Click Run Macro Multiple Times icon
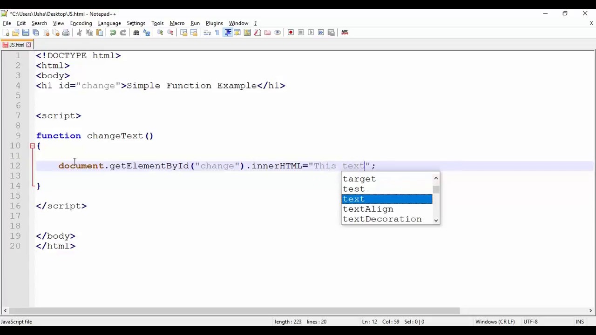 [321, 32]
